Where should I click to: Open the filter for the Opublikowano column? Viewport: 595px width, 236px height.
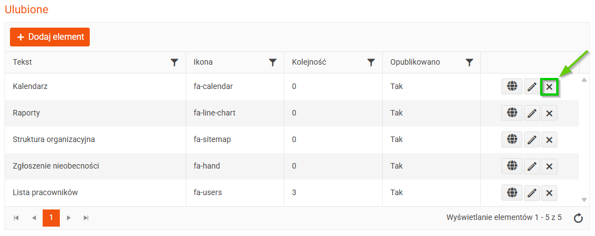pyautogui.click(x=470, y=63)
